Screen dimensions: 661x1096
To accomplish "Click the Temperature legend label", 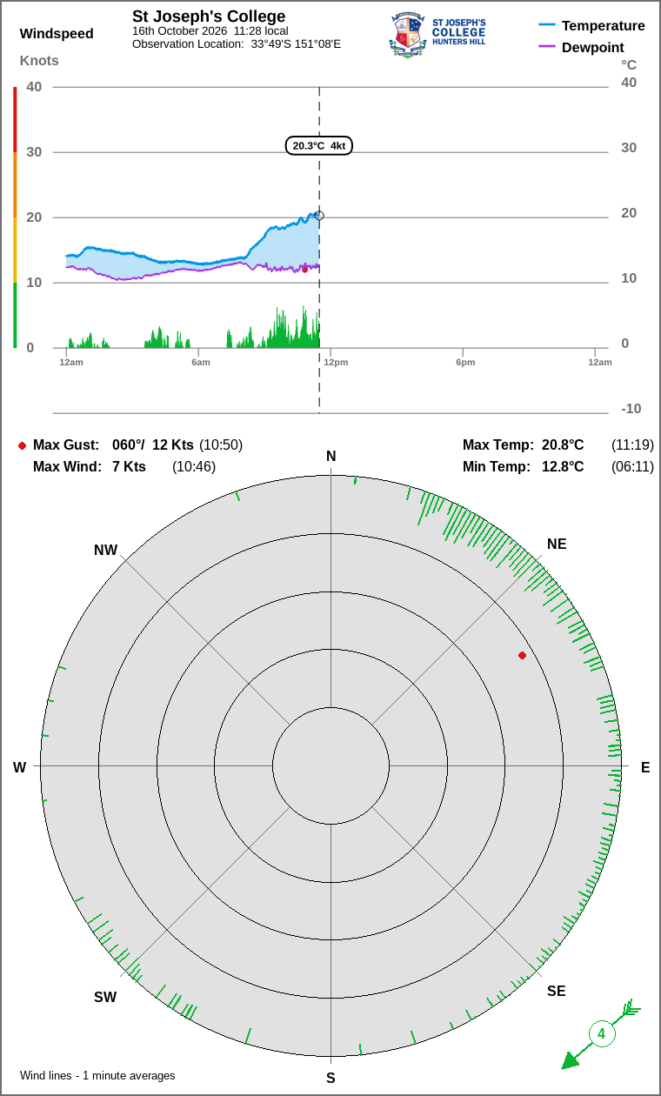I will (604, 25).
